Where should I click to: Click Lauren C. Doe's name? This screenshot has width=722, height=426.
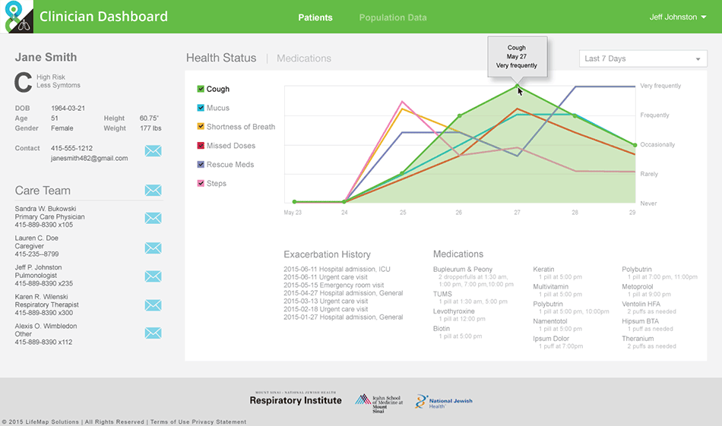(x=36, y=238)
